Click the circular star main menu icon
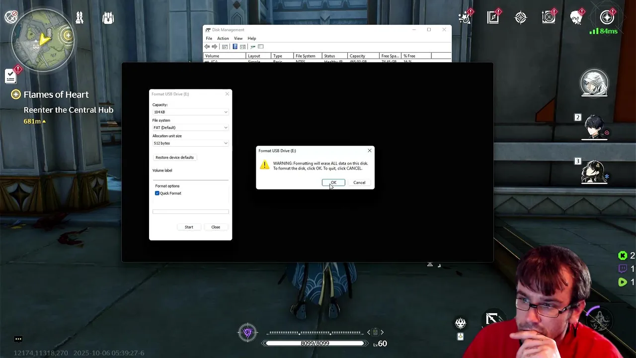Viewport: 636px width, 358px height. 607,17
